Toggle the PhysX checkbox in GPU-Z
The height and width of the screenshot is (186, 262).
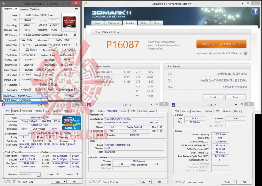(x=45, y=90)
